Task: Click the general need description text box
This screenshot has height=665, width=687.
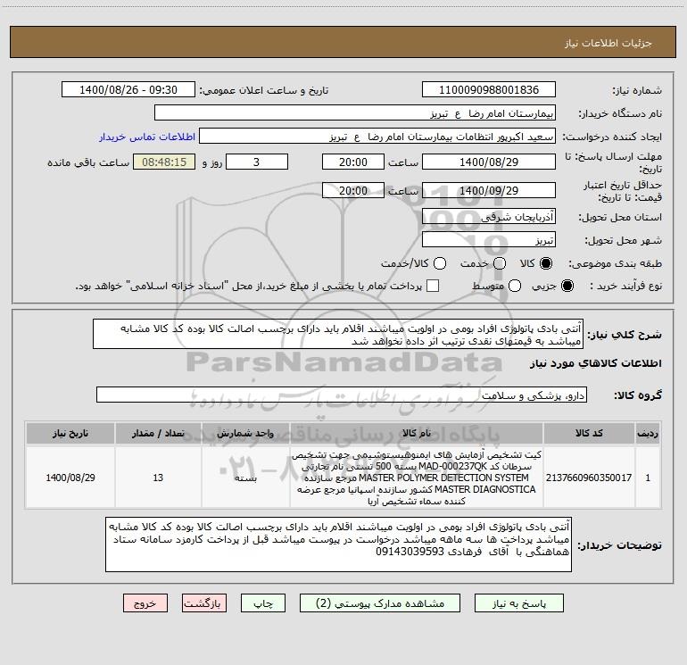Action: coord(338,334)
